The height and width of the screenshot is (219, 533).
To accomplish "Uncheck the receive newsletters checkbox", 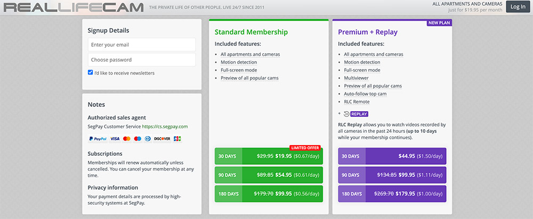I will 91,72.
